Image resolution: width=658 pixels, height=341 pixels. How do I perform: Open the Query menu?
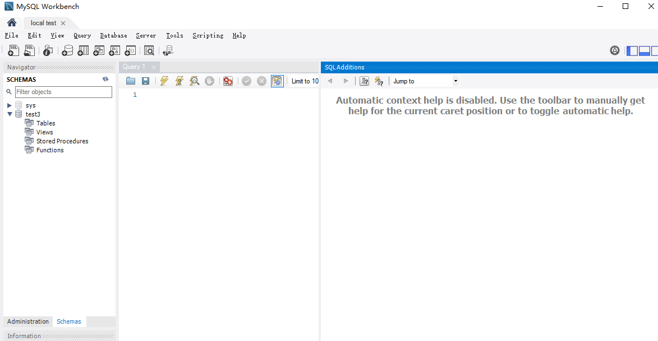pyautogui.click(x=82, y=36)
